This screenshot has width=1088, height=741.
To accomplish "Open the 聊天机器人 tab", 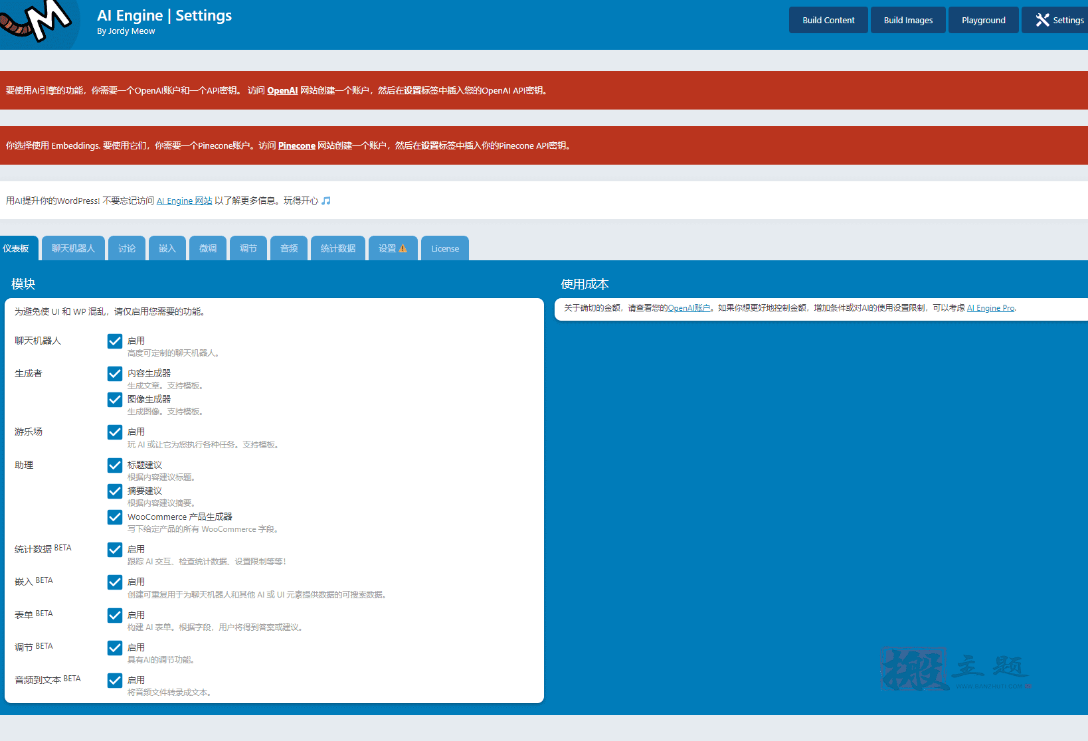I will click(73, 248).
